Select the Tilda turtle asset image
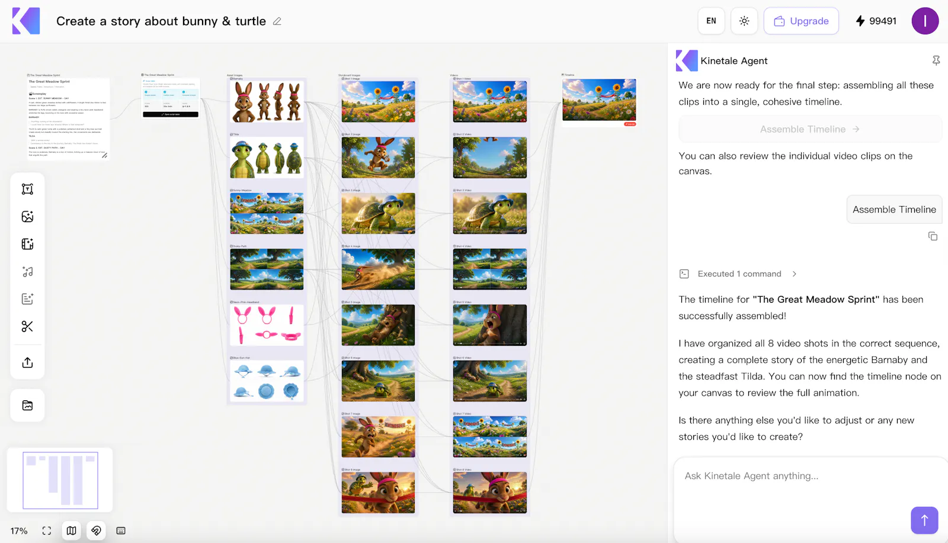This screenshot has height=543, width=948. [267, 158]
